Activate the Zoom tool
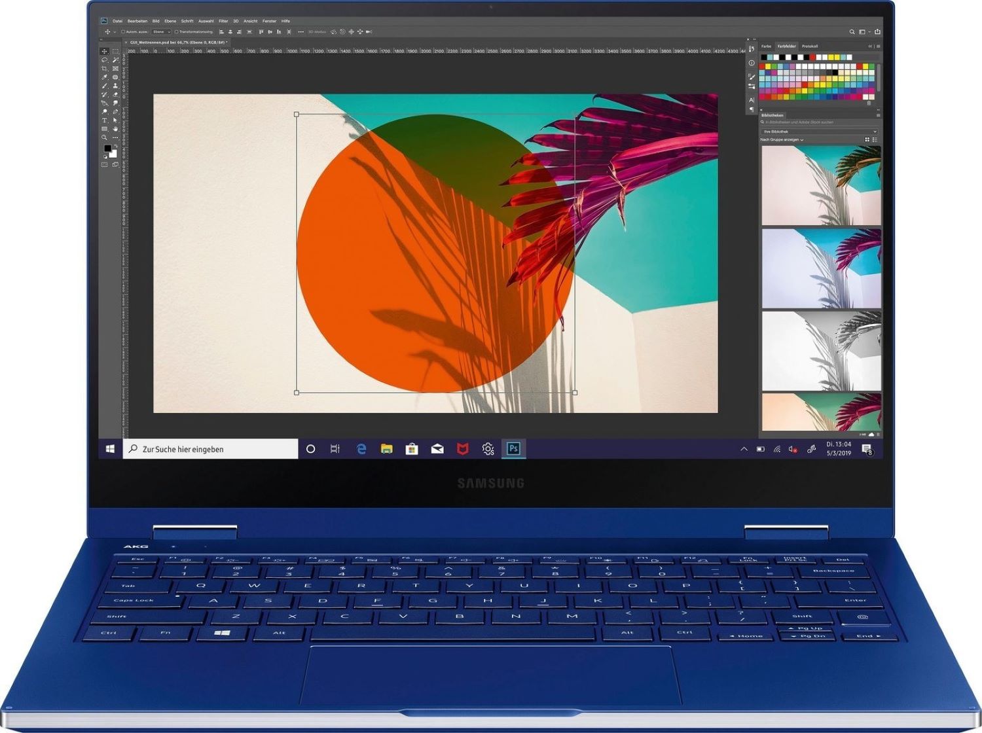Viewport: 982px width, 733px height. 105,136
